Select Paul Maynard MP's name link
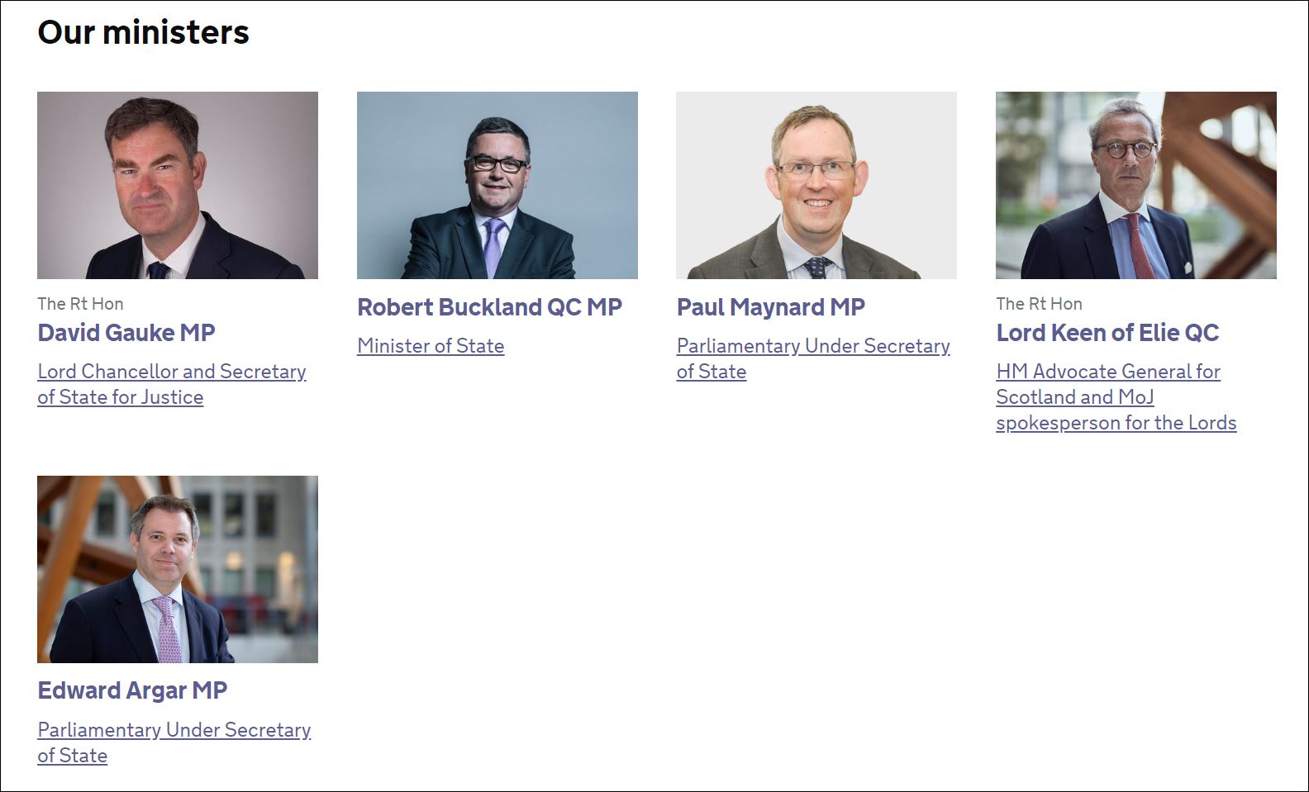1309x792 pixels. coord(770,306)
